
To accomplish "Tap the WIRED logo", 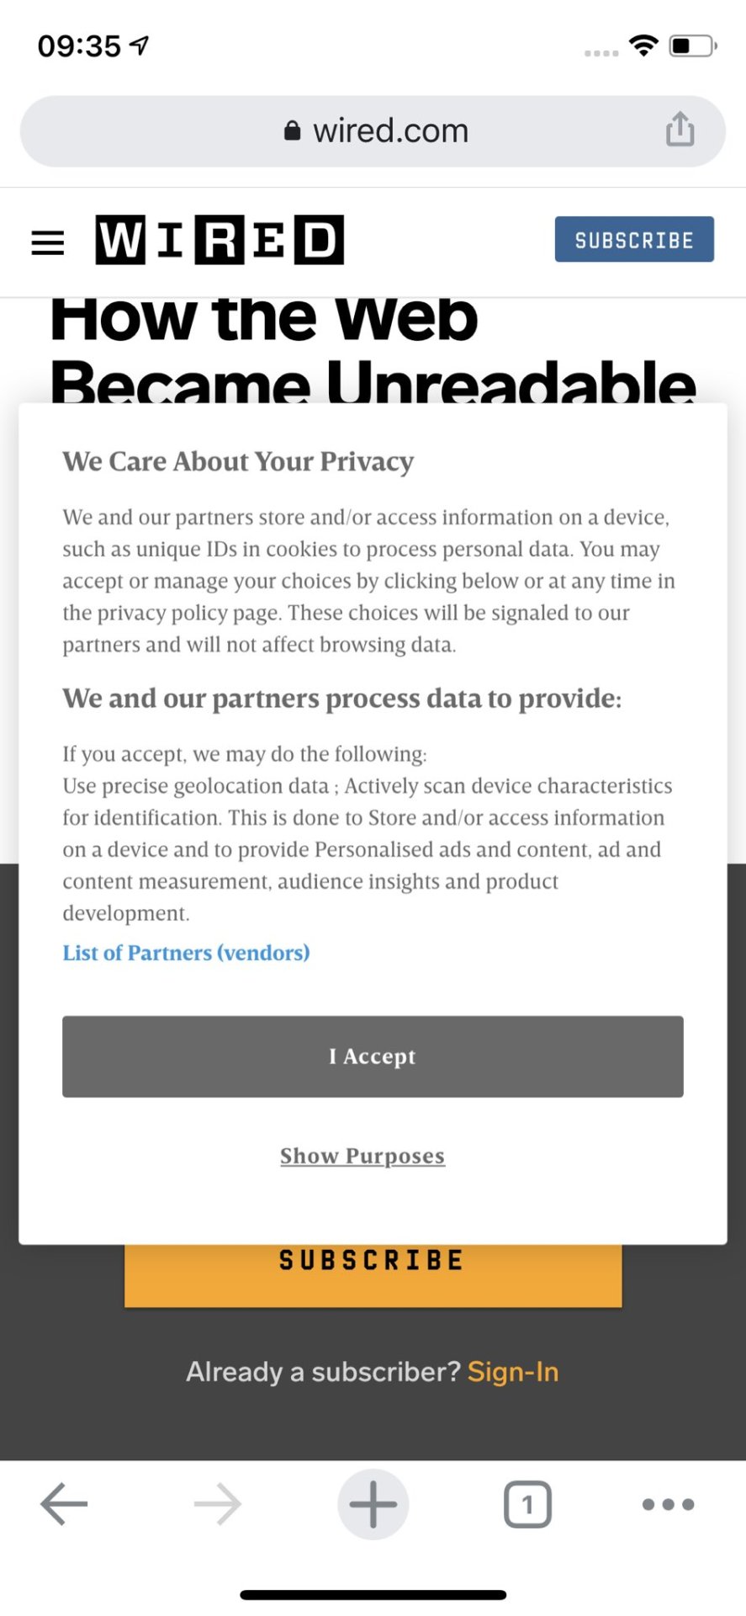I will click(x=220, y=240).
